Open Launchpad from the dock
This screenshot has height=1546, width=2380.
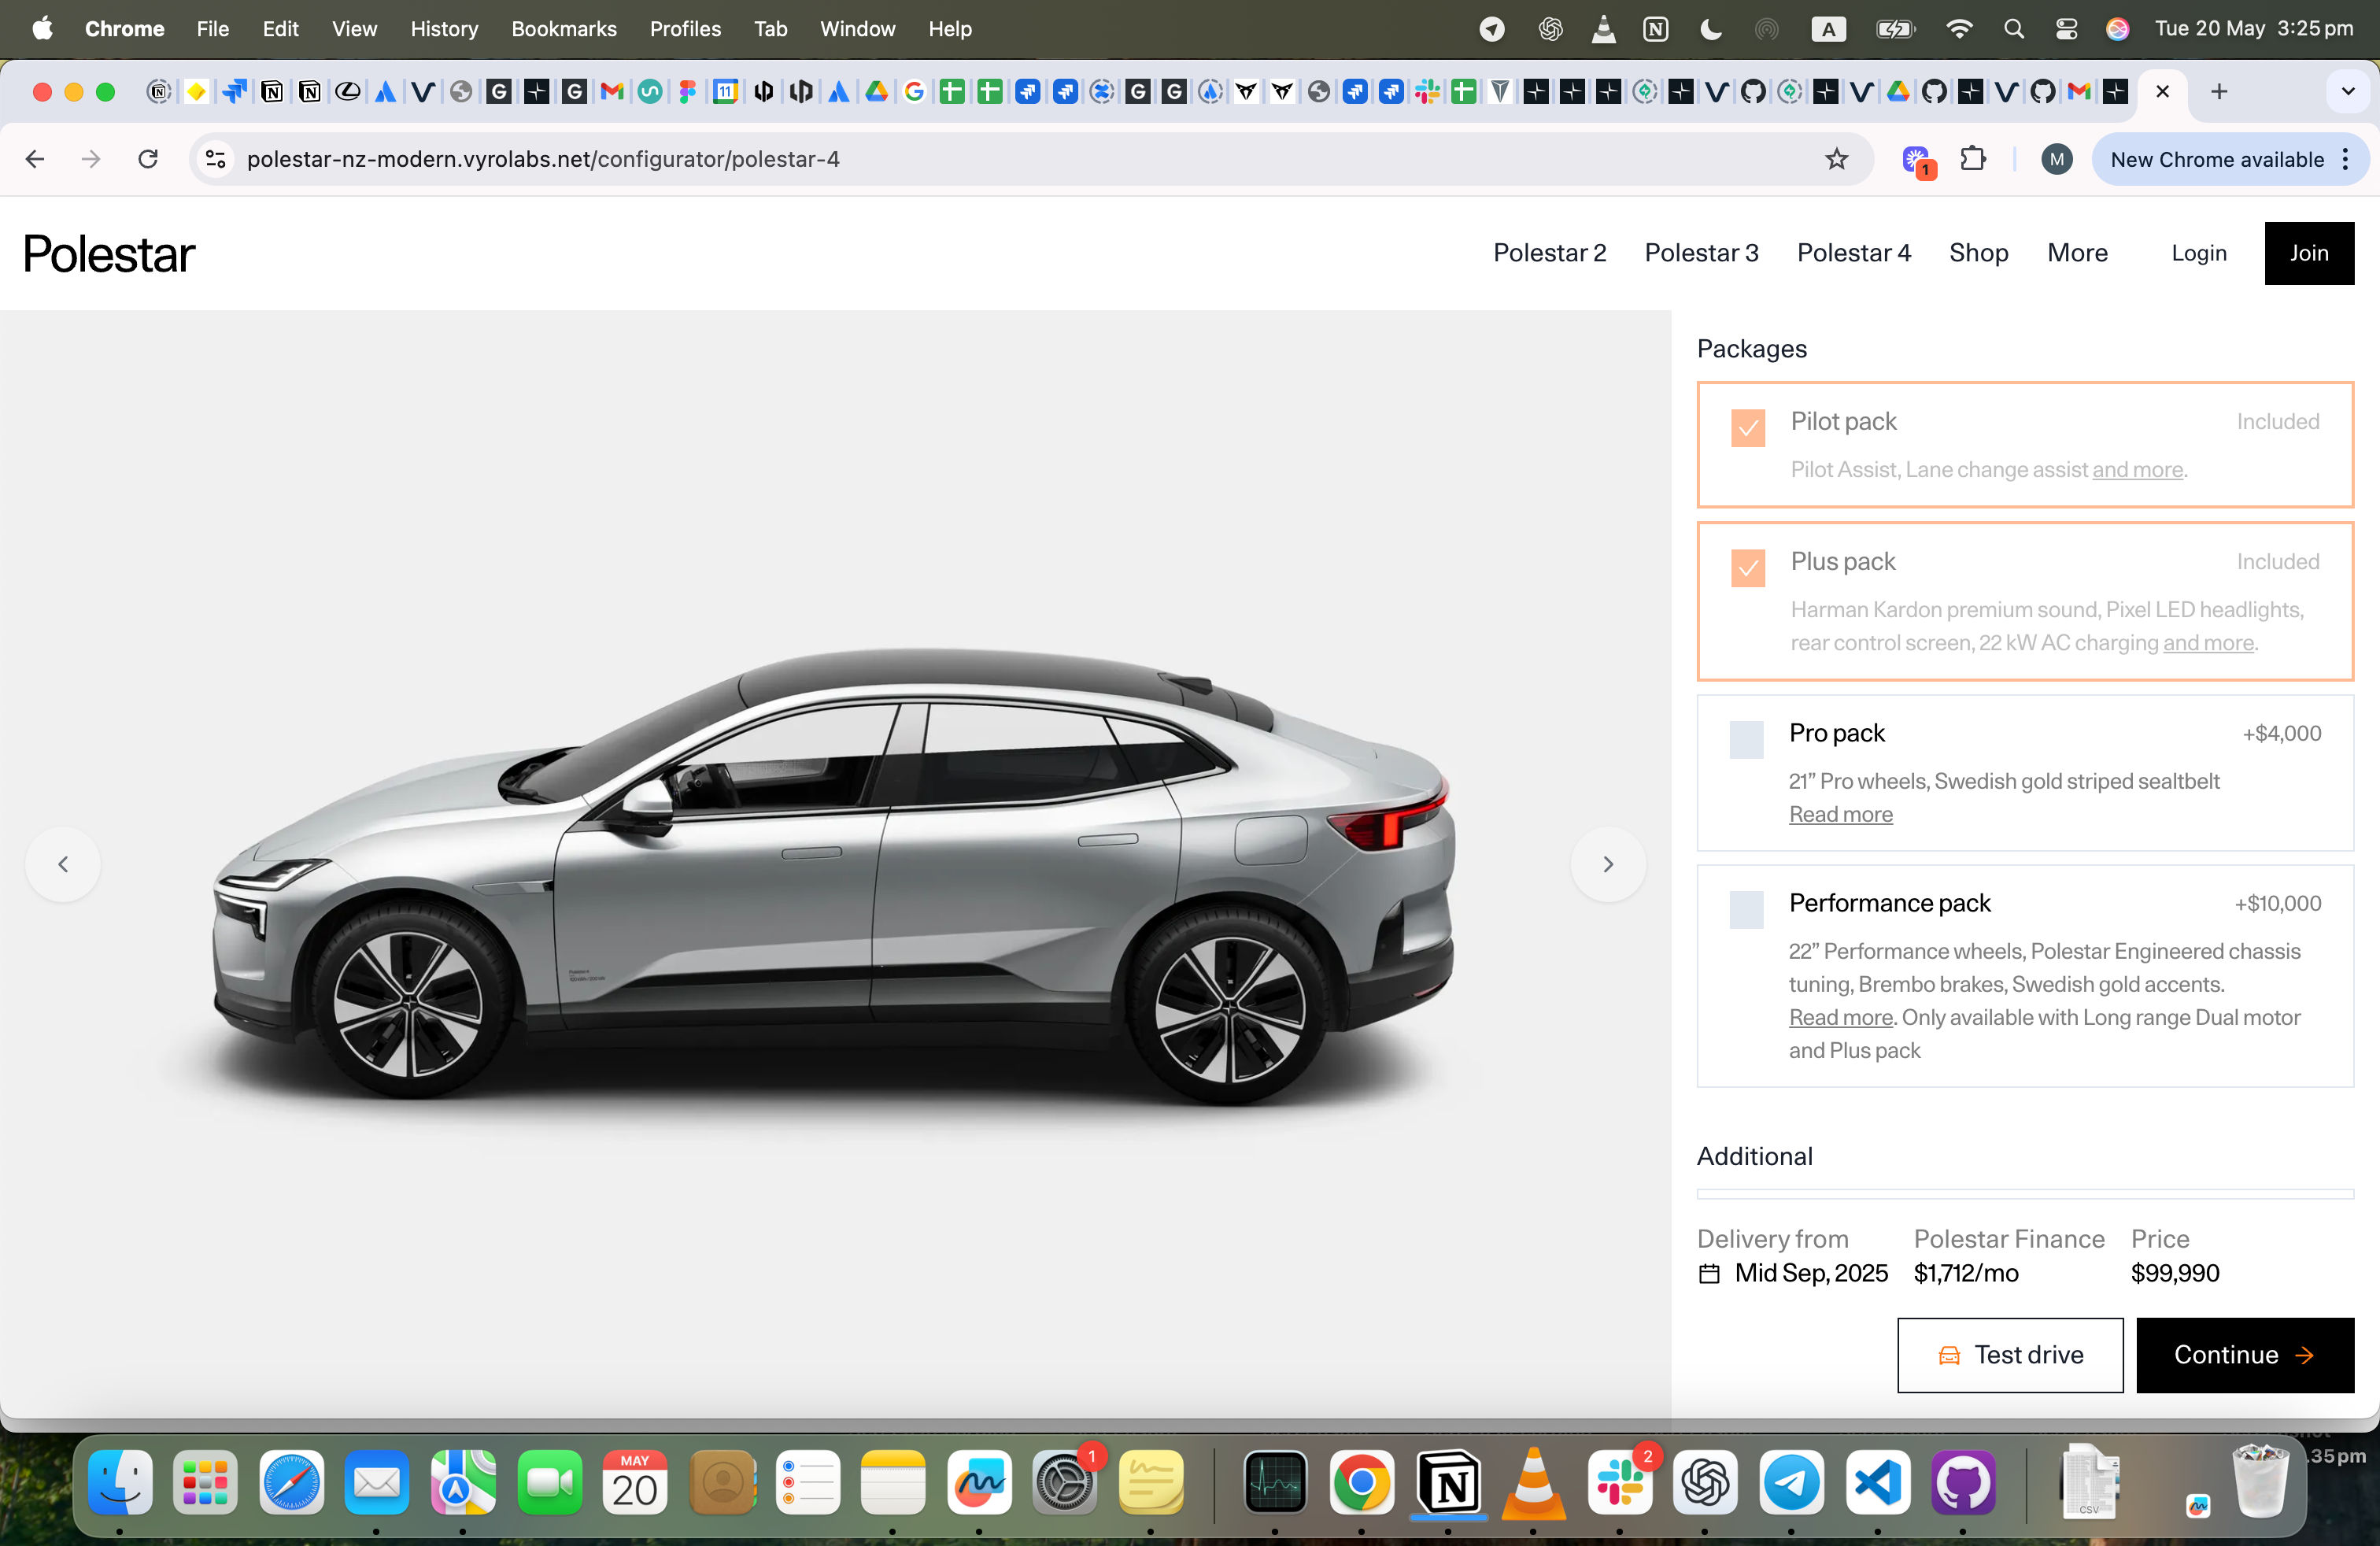coord(206,1482)
